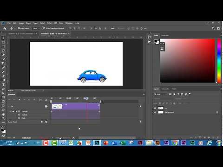
Task: Open the History panel icon
Action: click(x=149, y=37)
